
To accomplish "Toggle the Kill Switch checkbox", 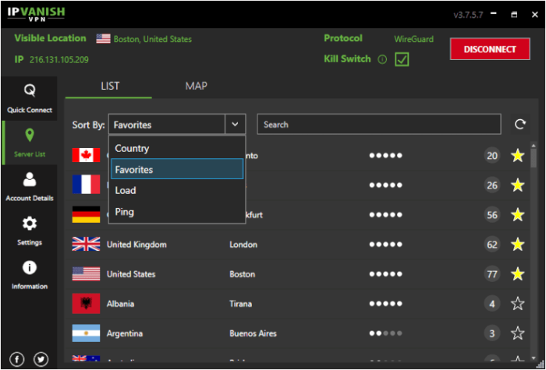I will pos(402,59).
